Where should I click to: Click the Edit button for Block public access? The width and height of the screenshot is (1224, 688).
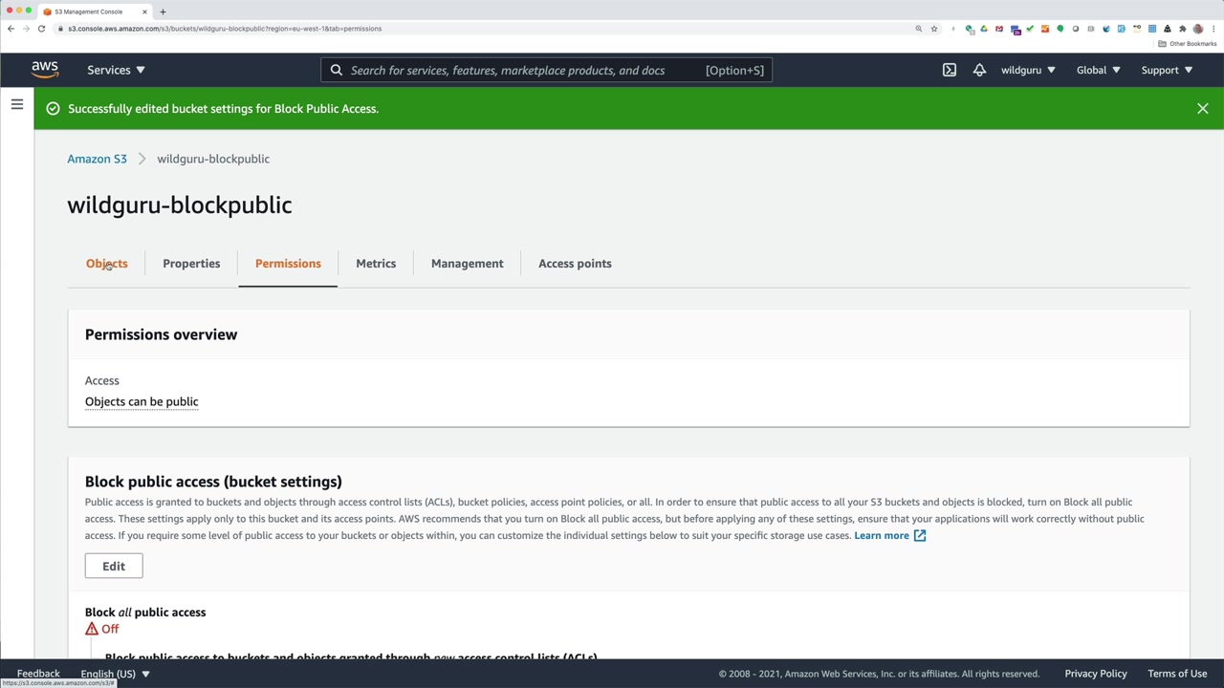click(x=114, y=566)
